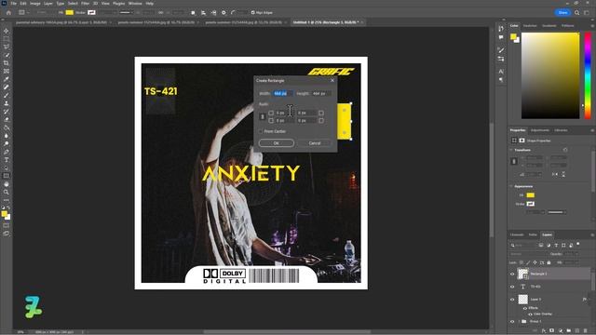Select the Horizontal Type tool

[x=7, y=160]
